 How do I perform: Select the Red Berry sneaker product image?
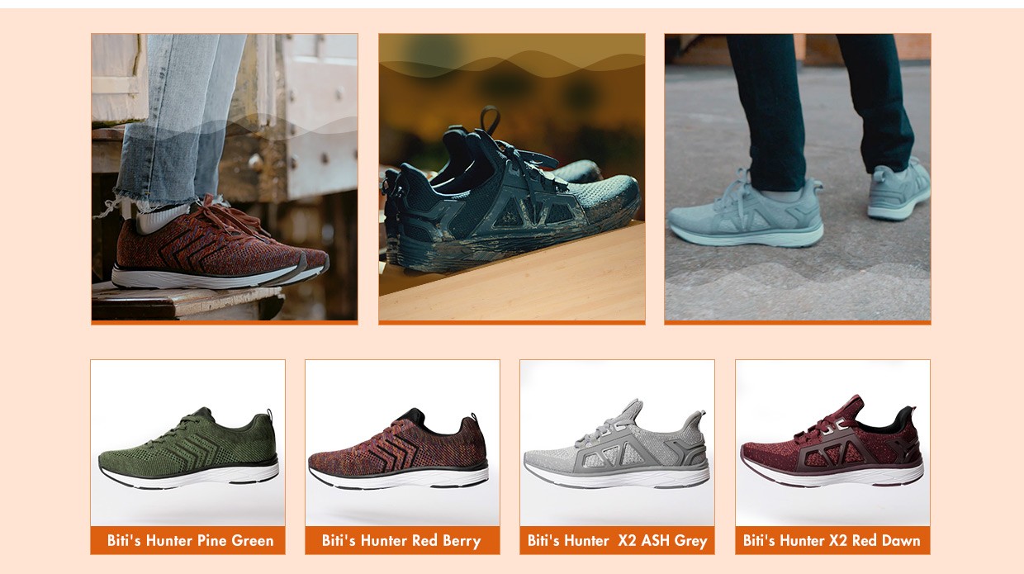pyautogui.click(x=402, y=443)
